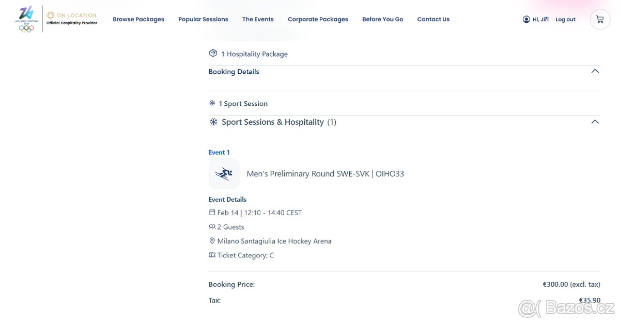Click the venue location pin icon
This screenshot has width=620, height=323.
212,241
